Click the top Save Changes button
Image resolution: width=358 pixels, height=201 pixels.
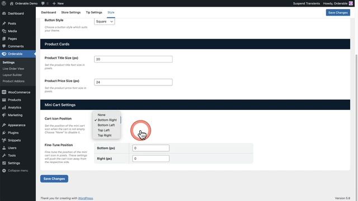click(x=338, y=12)
